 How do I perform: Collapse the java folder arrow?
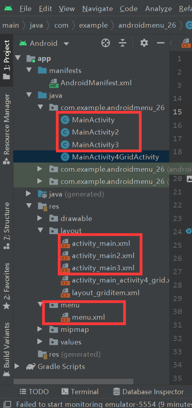point(29,95)
